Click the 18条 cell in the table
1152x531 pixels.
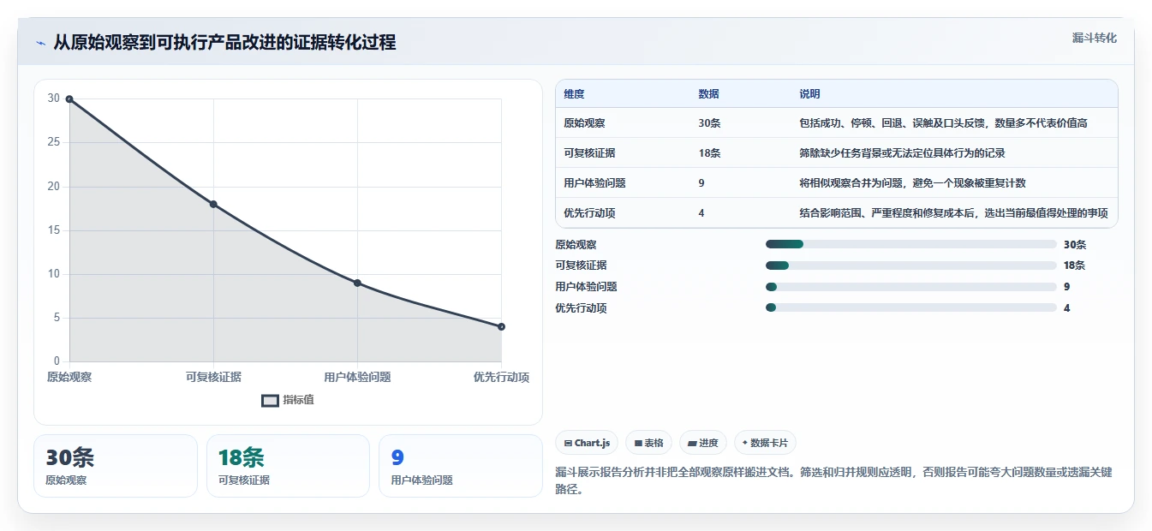coord(709,153)
